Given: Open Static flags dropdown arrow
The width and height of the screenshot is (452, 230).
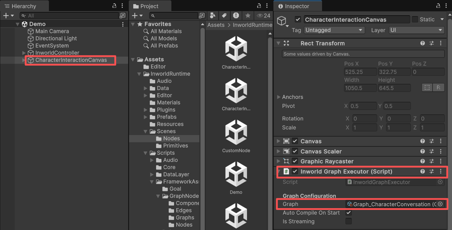Looking at the screenshot, I should [442, 19].
